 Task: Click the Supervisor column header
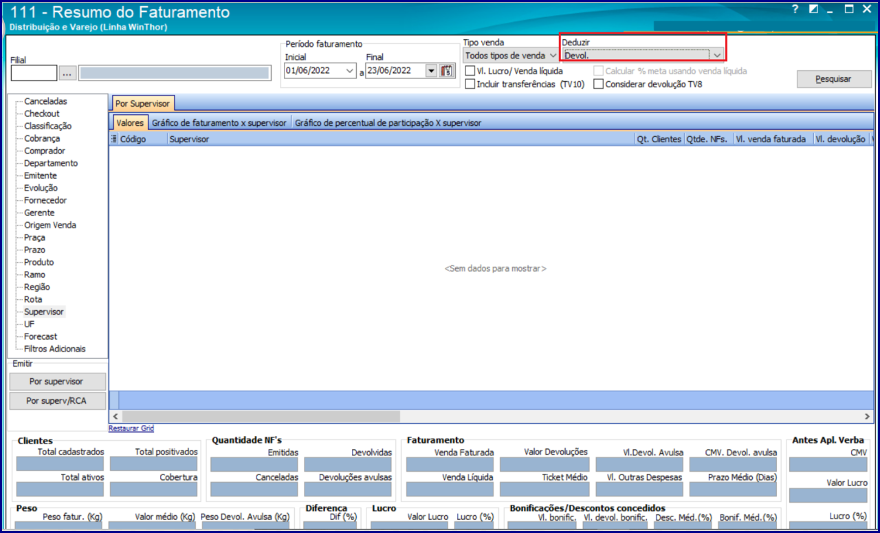(401, 139)
